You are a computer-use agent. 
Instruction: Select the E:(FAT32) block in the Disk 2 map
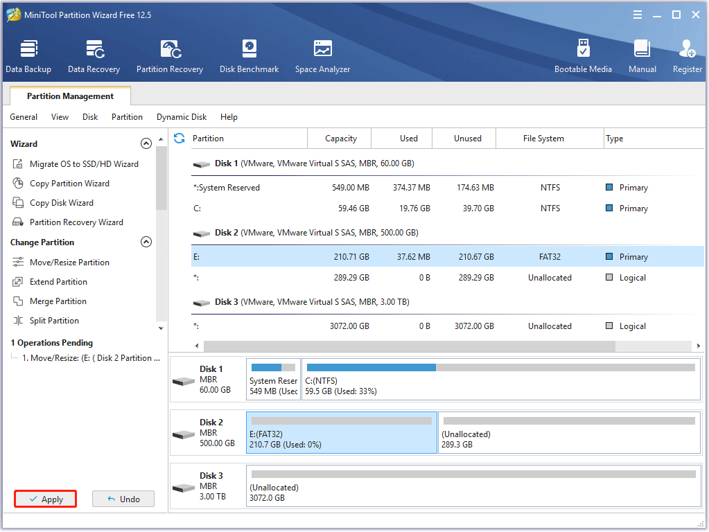click(342, 432)
